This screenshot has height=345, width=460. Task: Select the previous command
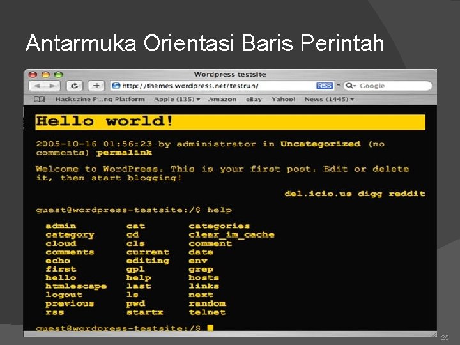click(x=70, y=303)
